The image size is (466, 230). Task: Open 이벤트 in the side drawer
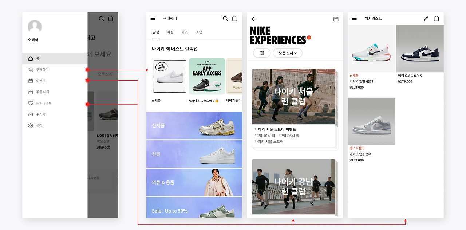[x=55, y=81]
